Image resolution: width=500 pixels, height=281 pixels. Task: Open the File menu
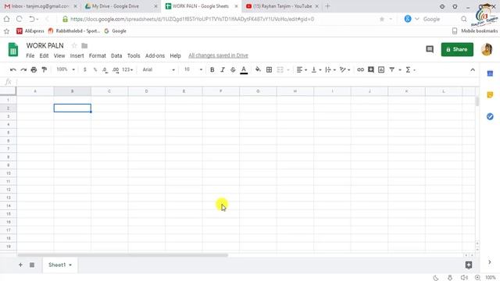click(x=30, y=55)
